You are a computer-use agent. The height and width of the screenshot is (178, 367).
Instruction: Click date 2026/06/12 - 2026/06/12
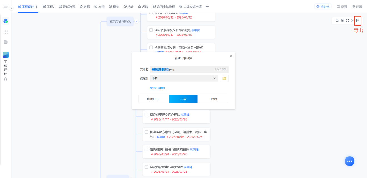[173, 17]
